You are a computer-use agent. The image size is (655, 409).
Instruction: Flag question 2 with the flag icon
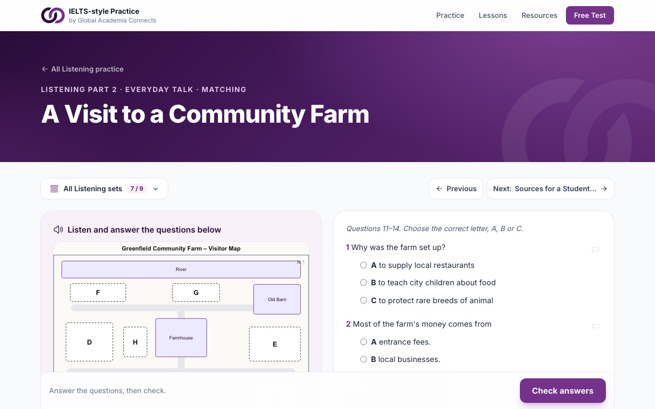pyautogui.click(x=596, y=327)
